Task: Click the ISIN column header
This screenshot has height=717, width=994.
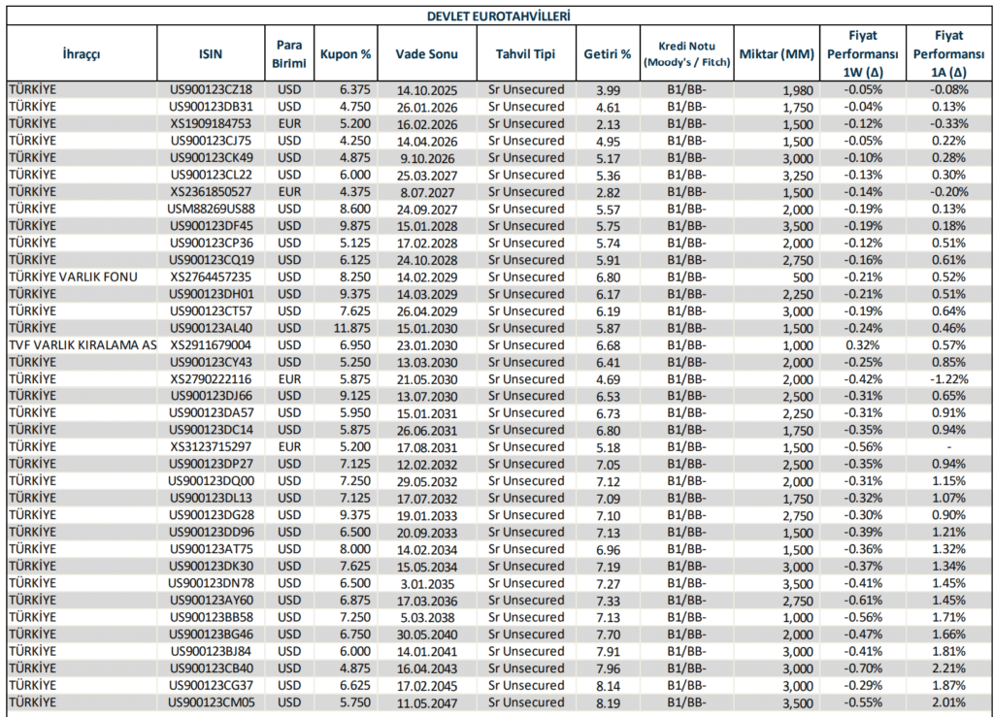Action: click(x=211, y=53)
